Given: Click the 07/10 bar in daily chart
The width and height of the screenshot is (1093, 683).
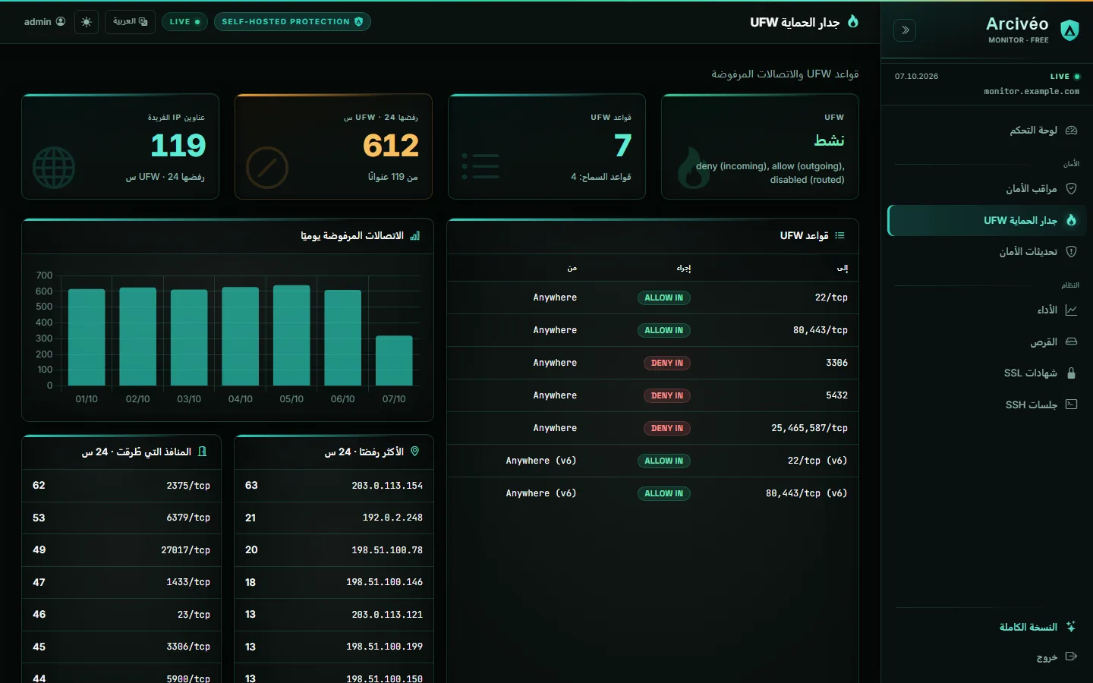Looking at the screenshot, I should (x=394, y=360).
